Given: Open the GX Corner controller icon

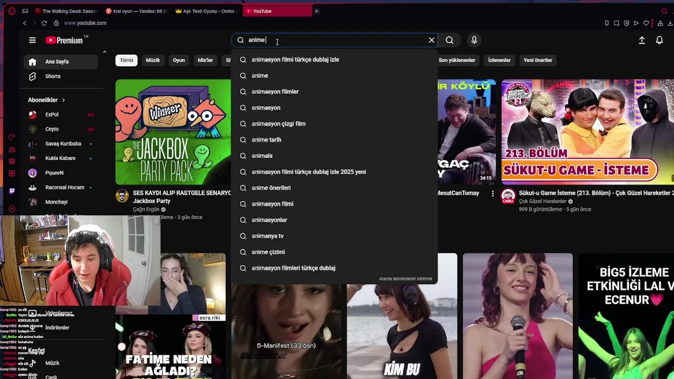Looking at the screenshot, I should pos(26,11).
